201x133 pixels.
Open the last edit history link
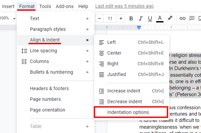[x=124, y=6]
